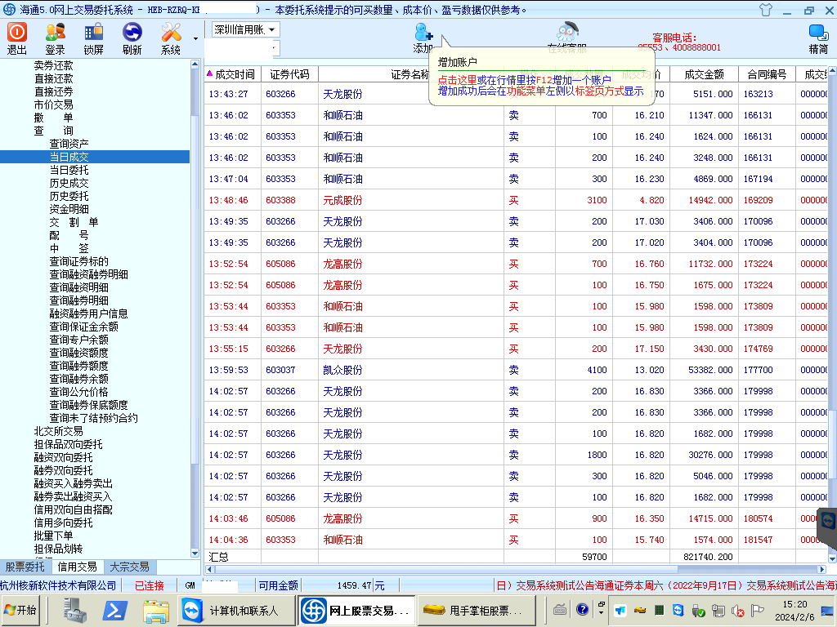Click the 登录 login toolbar icon
This screenshot has width=837, height=627.
[x=55, y=33]
